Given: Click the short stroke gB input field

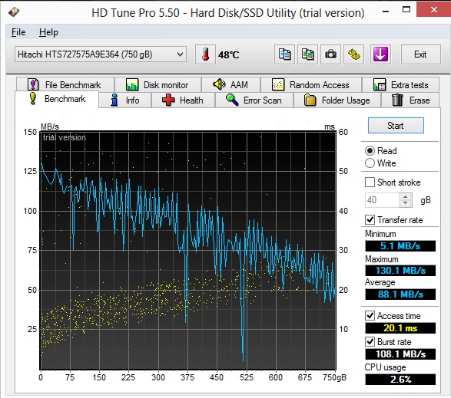Looking at the screenshot, I should (x=383, y=200).
